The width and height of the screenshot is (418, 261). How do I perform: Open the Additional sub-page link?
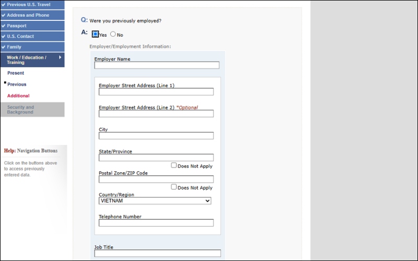(18, 96)
